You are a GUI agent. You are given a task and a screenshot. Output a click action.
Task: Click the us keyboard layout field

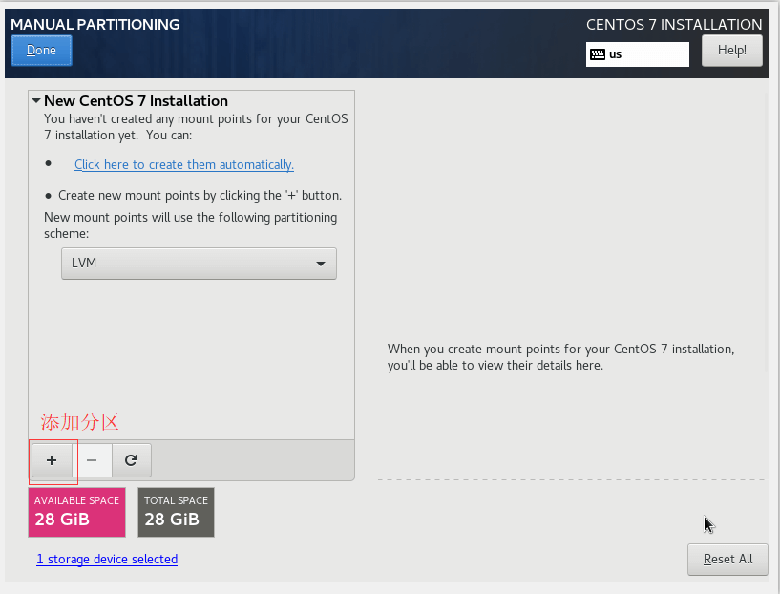click(638, 54)
